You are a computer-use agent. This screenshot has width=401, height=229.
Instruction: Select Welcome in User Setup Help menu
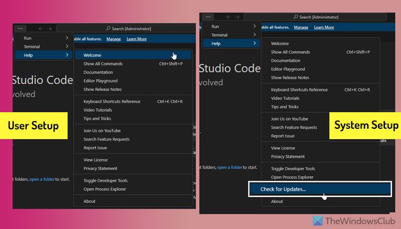[133, 55]
